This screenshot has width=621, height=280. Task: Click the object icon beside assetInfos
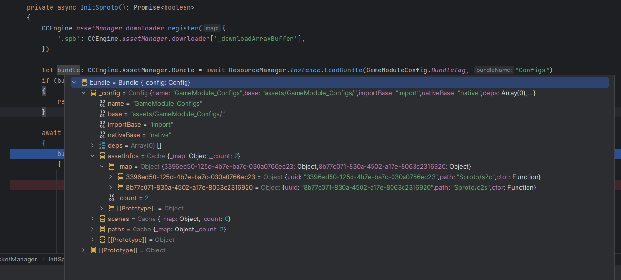click(x=103, y=156)
